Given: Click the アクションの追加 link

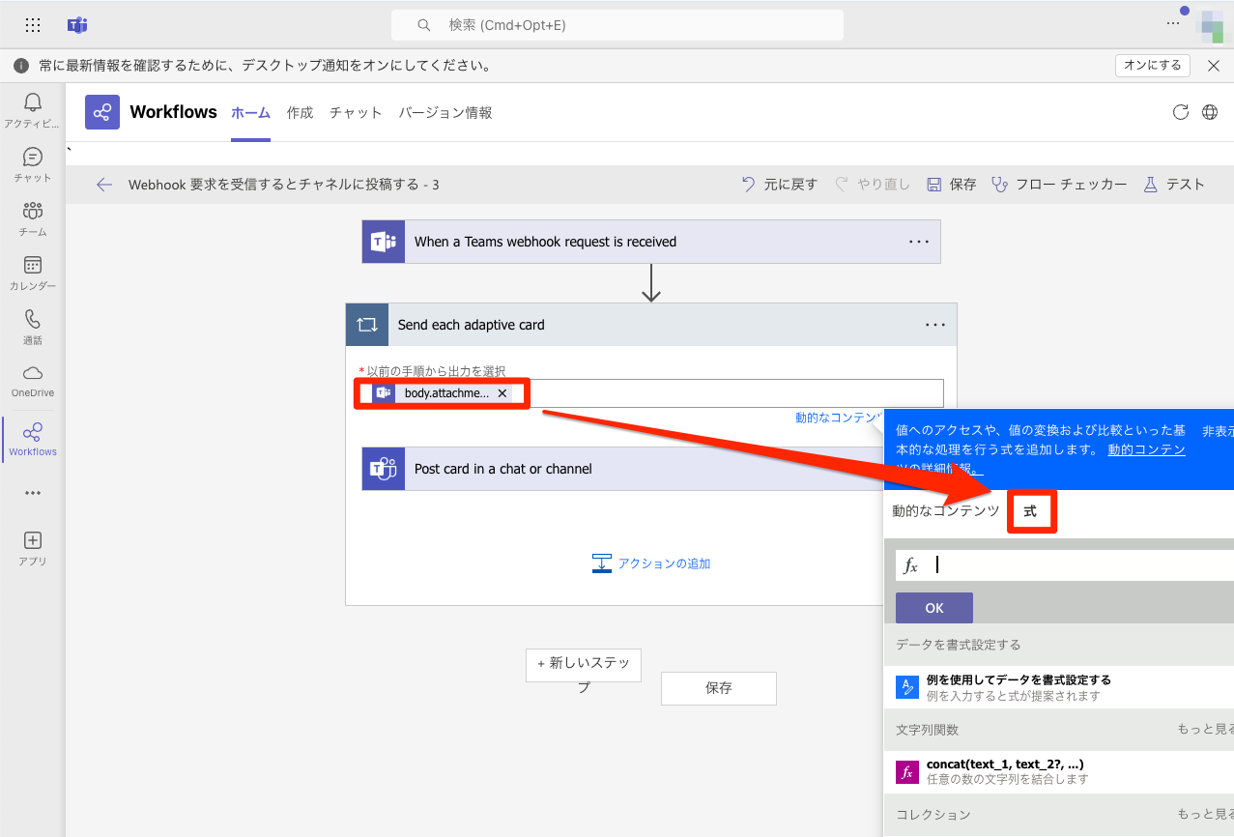Looking at the screenshot, I should (651, 563).
